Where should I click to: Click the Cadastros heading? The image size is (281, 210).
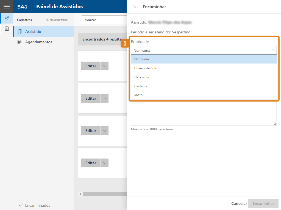point(24,20)
